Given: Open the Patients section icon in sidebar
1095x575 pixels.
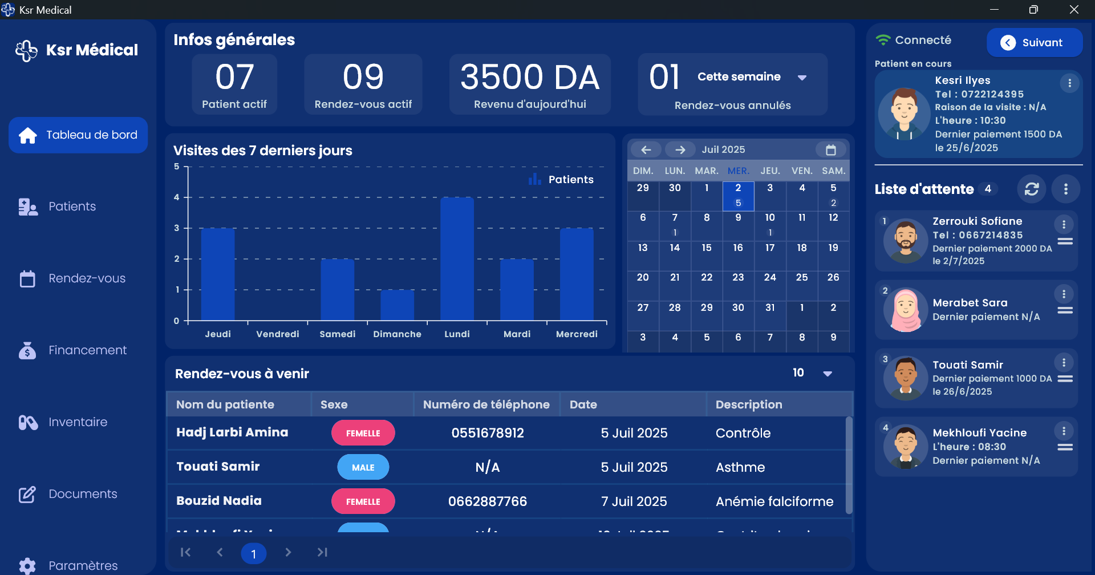Looking at the screenshot, I should 27,206.
